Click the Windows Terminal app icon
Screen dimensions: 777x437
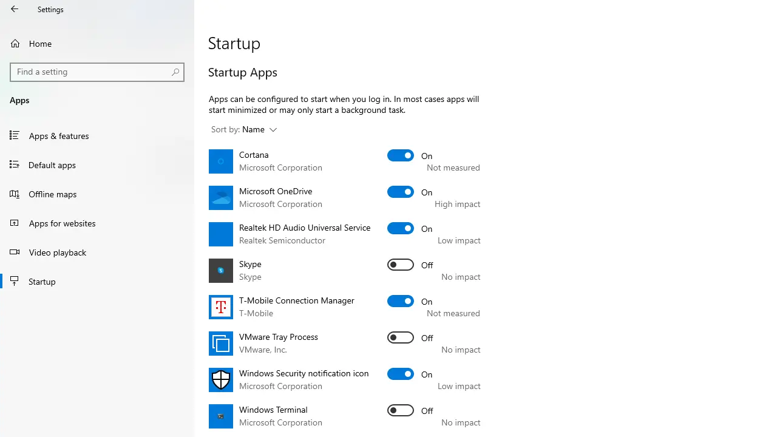pyautogui.click(x=221, y=416)
